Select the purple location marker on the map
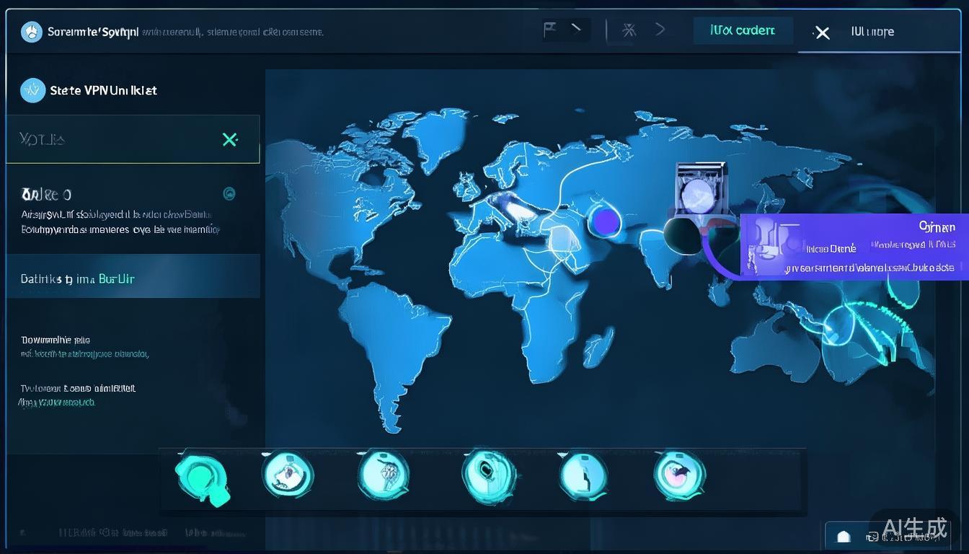The height and width of the screenshot is (554, 969). (603, 219)
